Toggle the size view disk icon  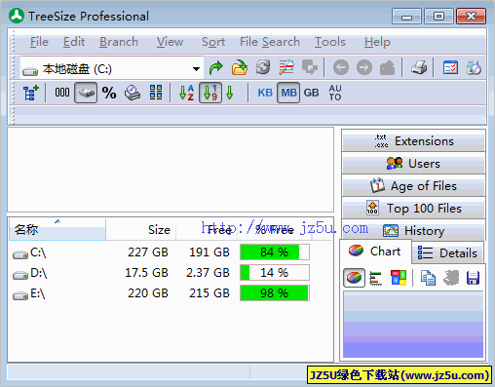pyautogui.click(x=133, y=93)
